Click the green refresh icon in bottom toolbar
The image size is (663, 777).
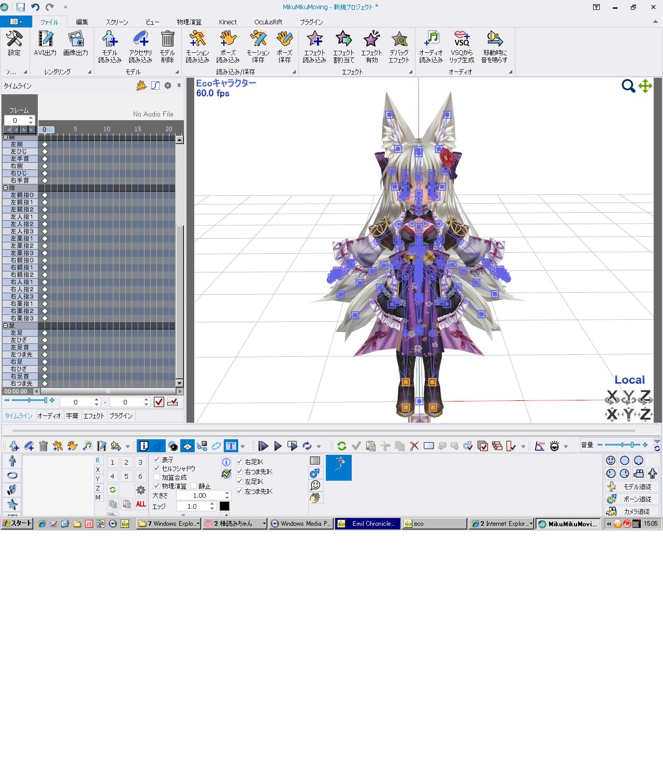click(341, 446)
